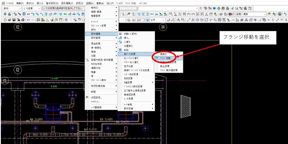The width and height of the screenshot is (288, 144).
Task: Open the 技術計算支援 submenu
Action: tap(101, 86)
